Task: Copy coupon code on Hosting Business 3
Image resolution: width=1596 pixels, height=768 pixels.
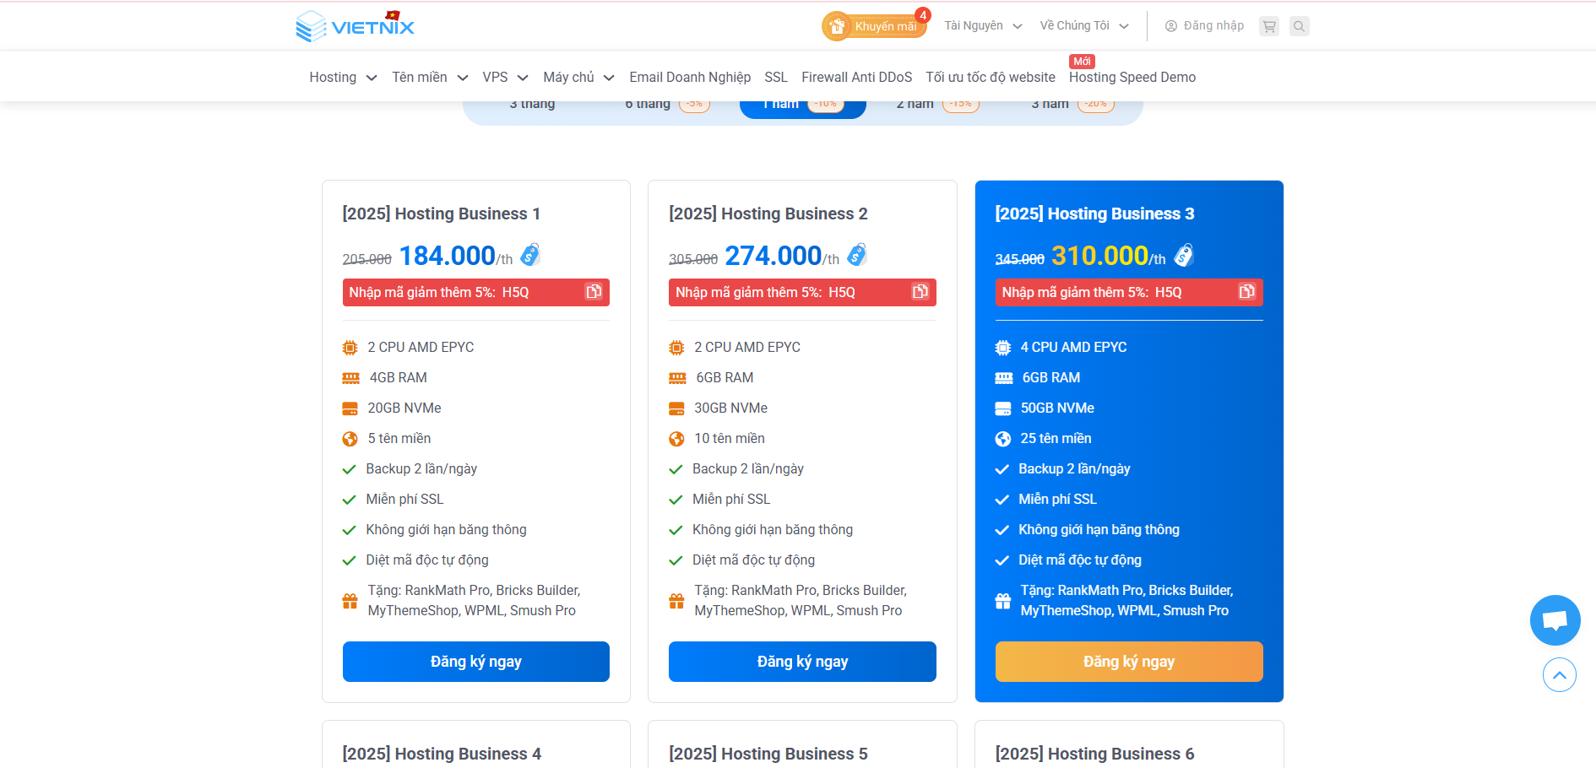Action: (x=1246, y=292)
